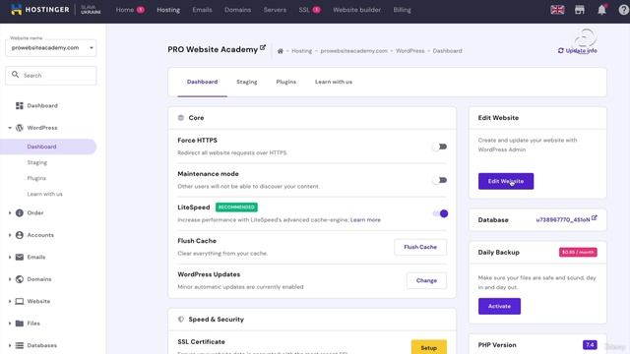This screenshot has height=354, width=630.
Task: Open the Home menu in top bar
Action: (125, 10)
